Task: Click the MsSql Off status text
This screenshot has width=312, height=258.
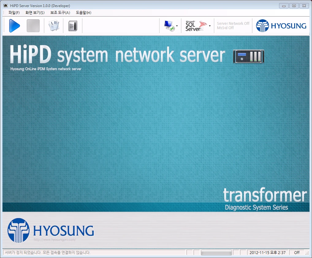Action: tap(225, 28)
